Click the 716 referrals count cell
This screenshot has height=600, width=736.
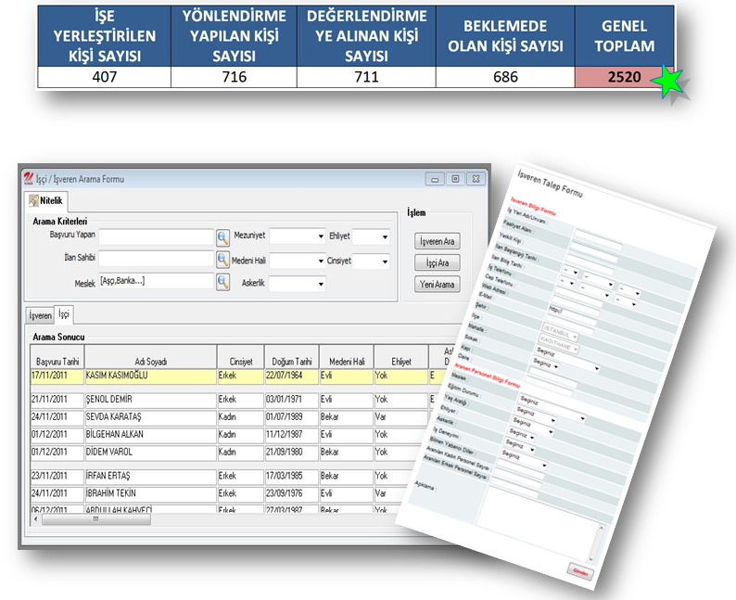[x=234, y=77]
